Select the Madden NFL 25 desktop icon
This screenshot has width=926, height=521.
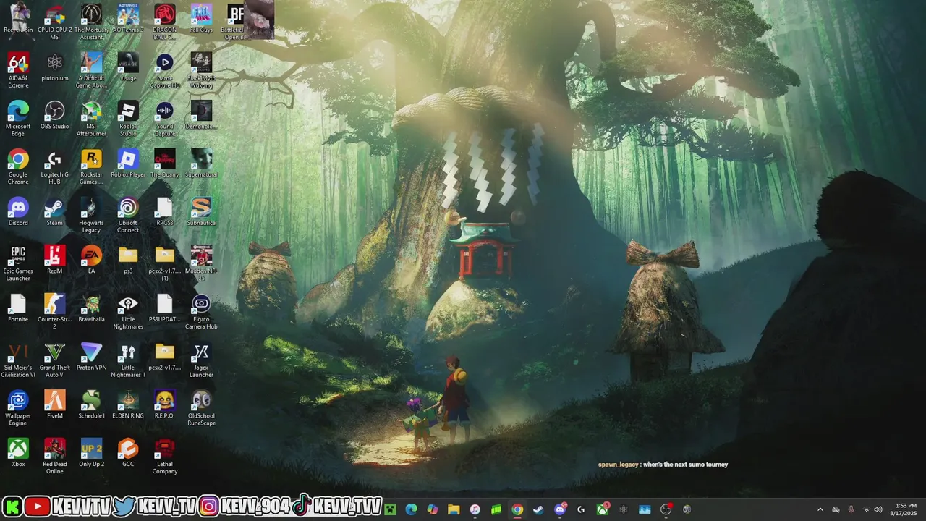click(201, 263)
